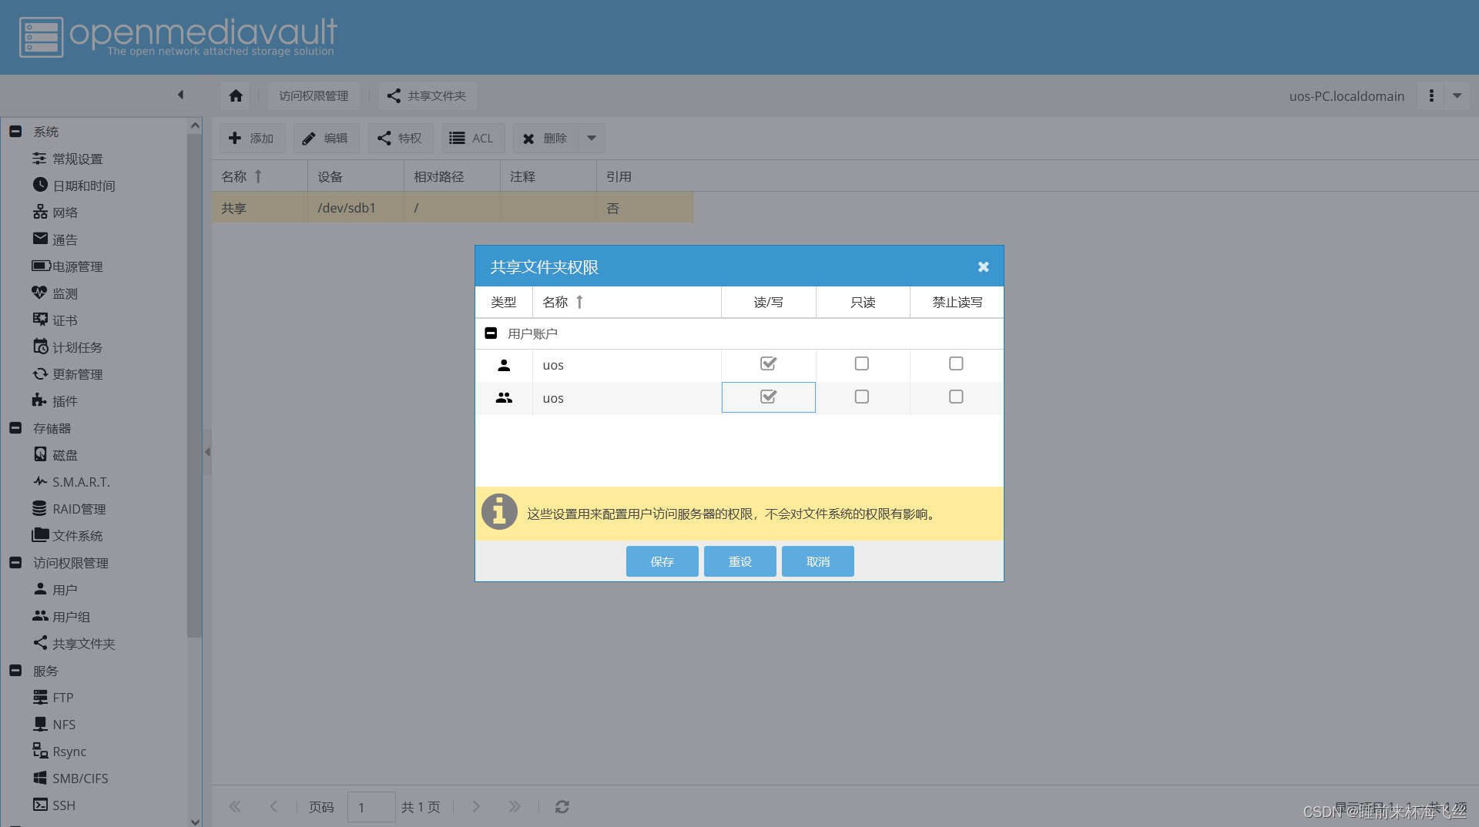The width and height of the screenshot is (1479, 827).
Task: Click the sidebar scrollbar up arrow
Action: [x=195, y=126]
